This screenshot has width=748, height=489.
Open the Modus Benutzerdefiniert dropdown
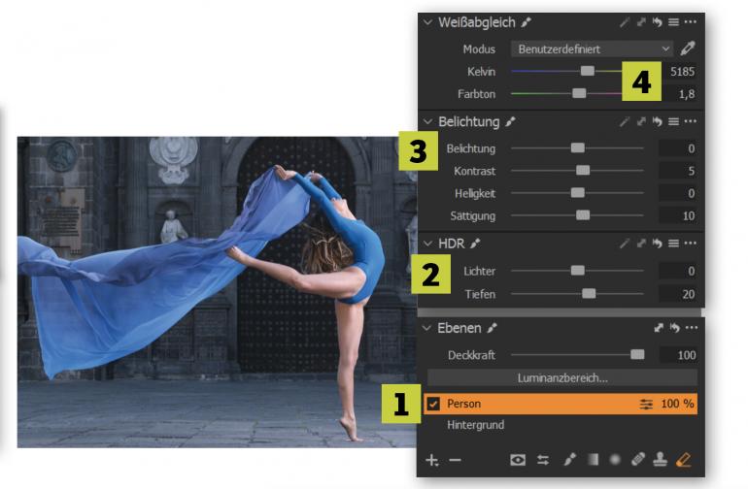pyautogui.click(x=592, y=48)
